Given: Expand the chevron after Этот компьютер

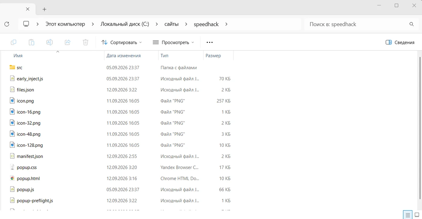Looking at the screenshot, I should [x=93, y=24].
